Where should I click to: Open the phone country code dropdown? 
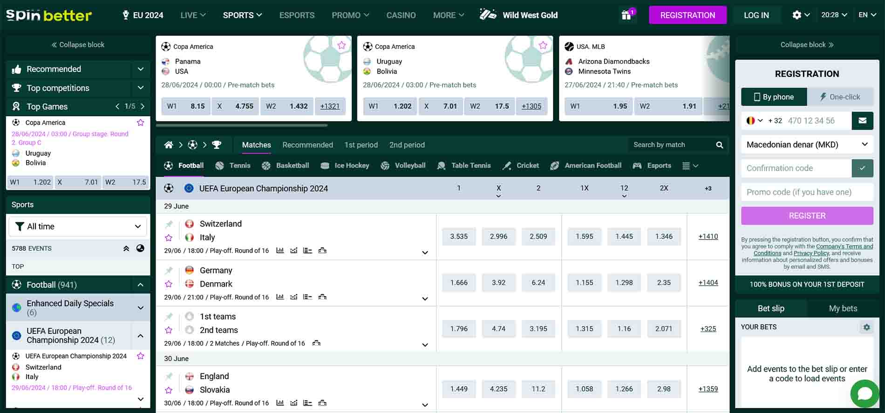click(755, 120)
